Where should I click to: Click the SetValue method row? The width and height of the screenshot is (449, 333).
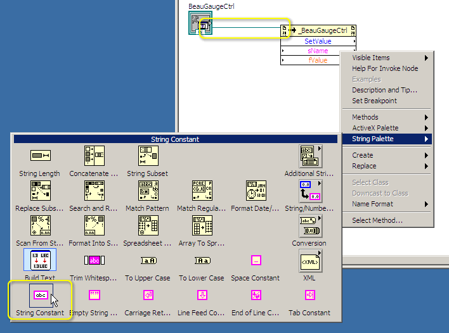tap(318, 41)
